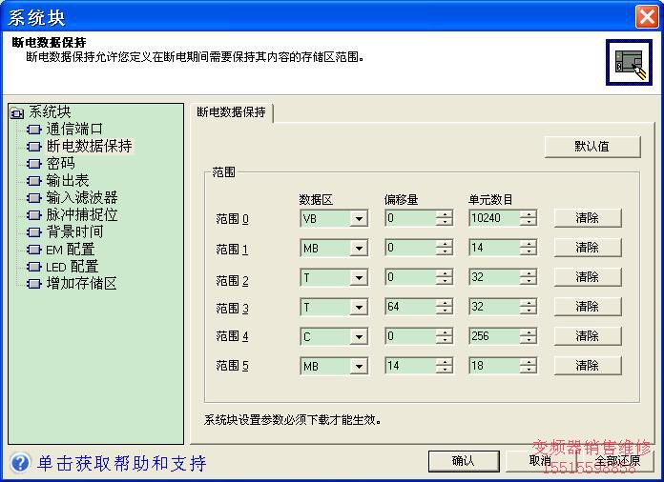The width and height of the screenshot is (664, 482).
Task: Click the help question mark icon
Action: pos(19,464)
